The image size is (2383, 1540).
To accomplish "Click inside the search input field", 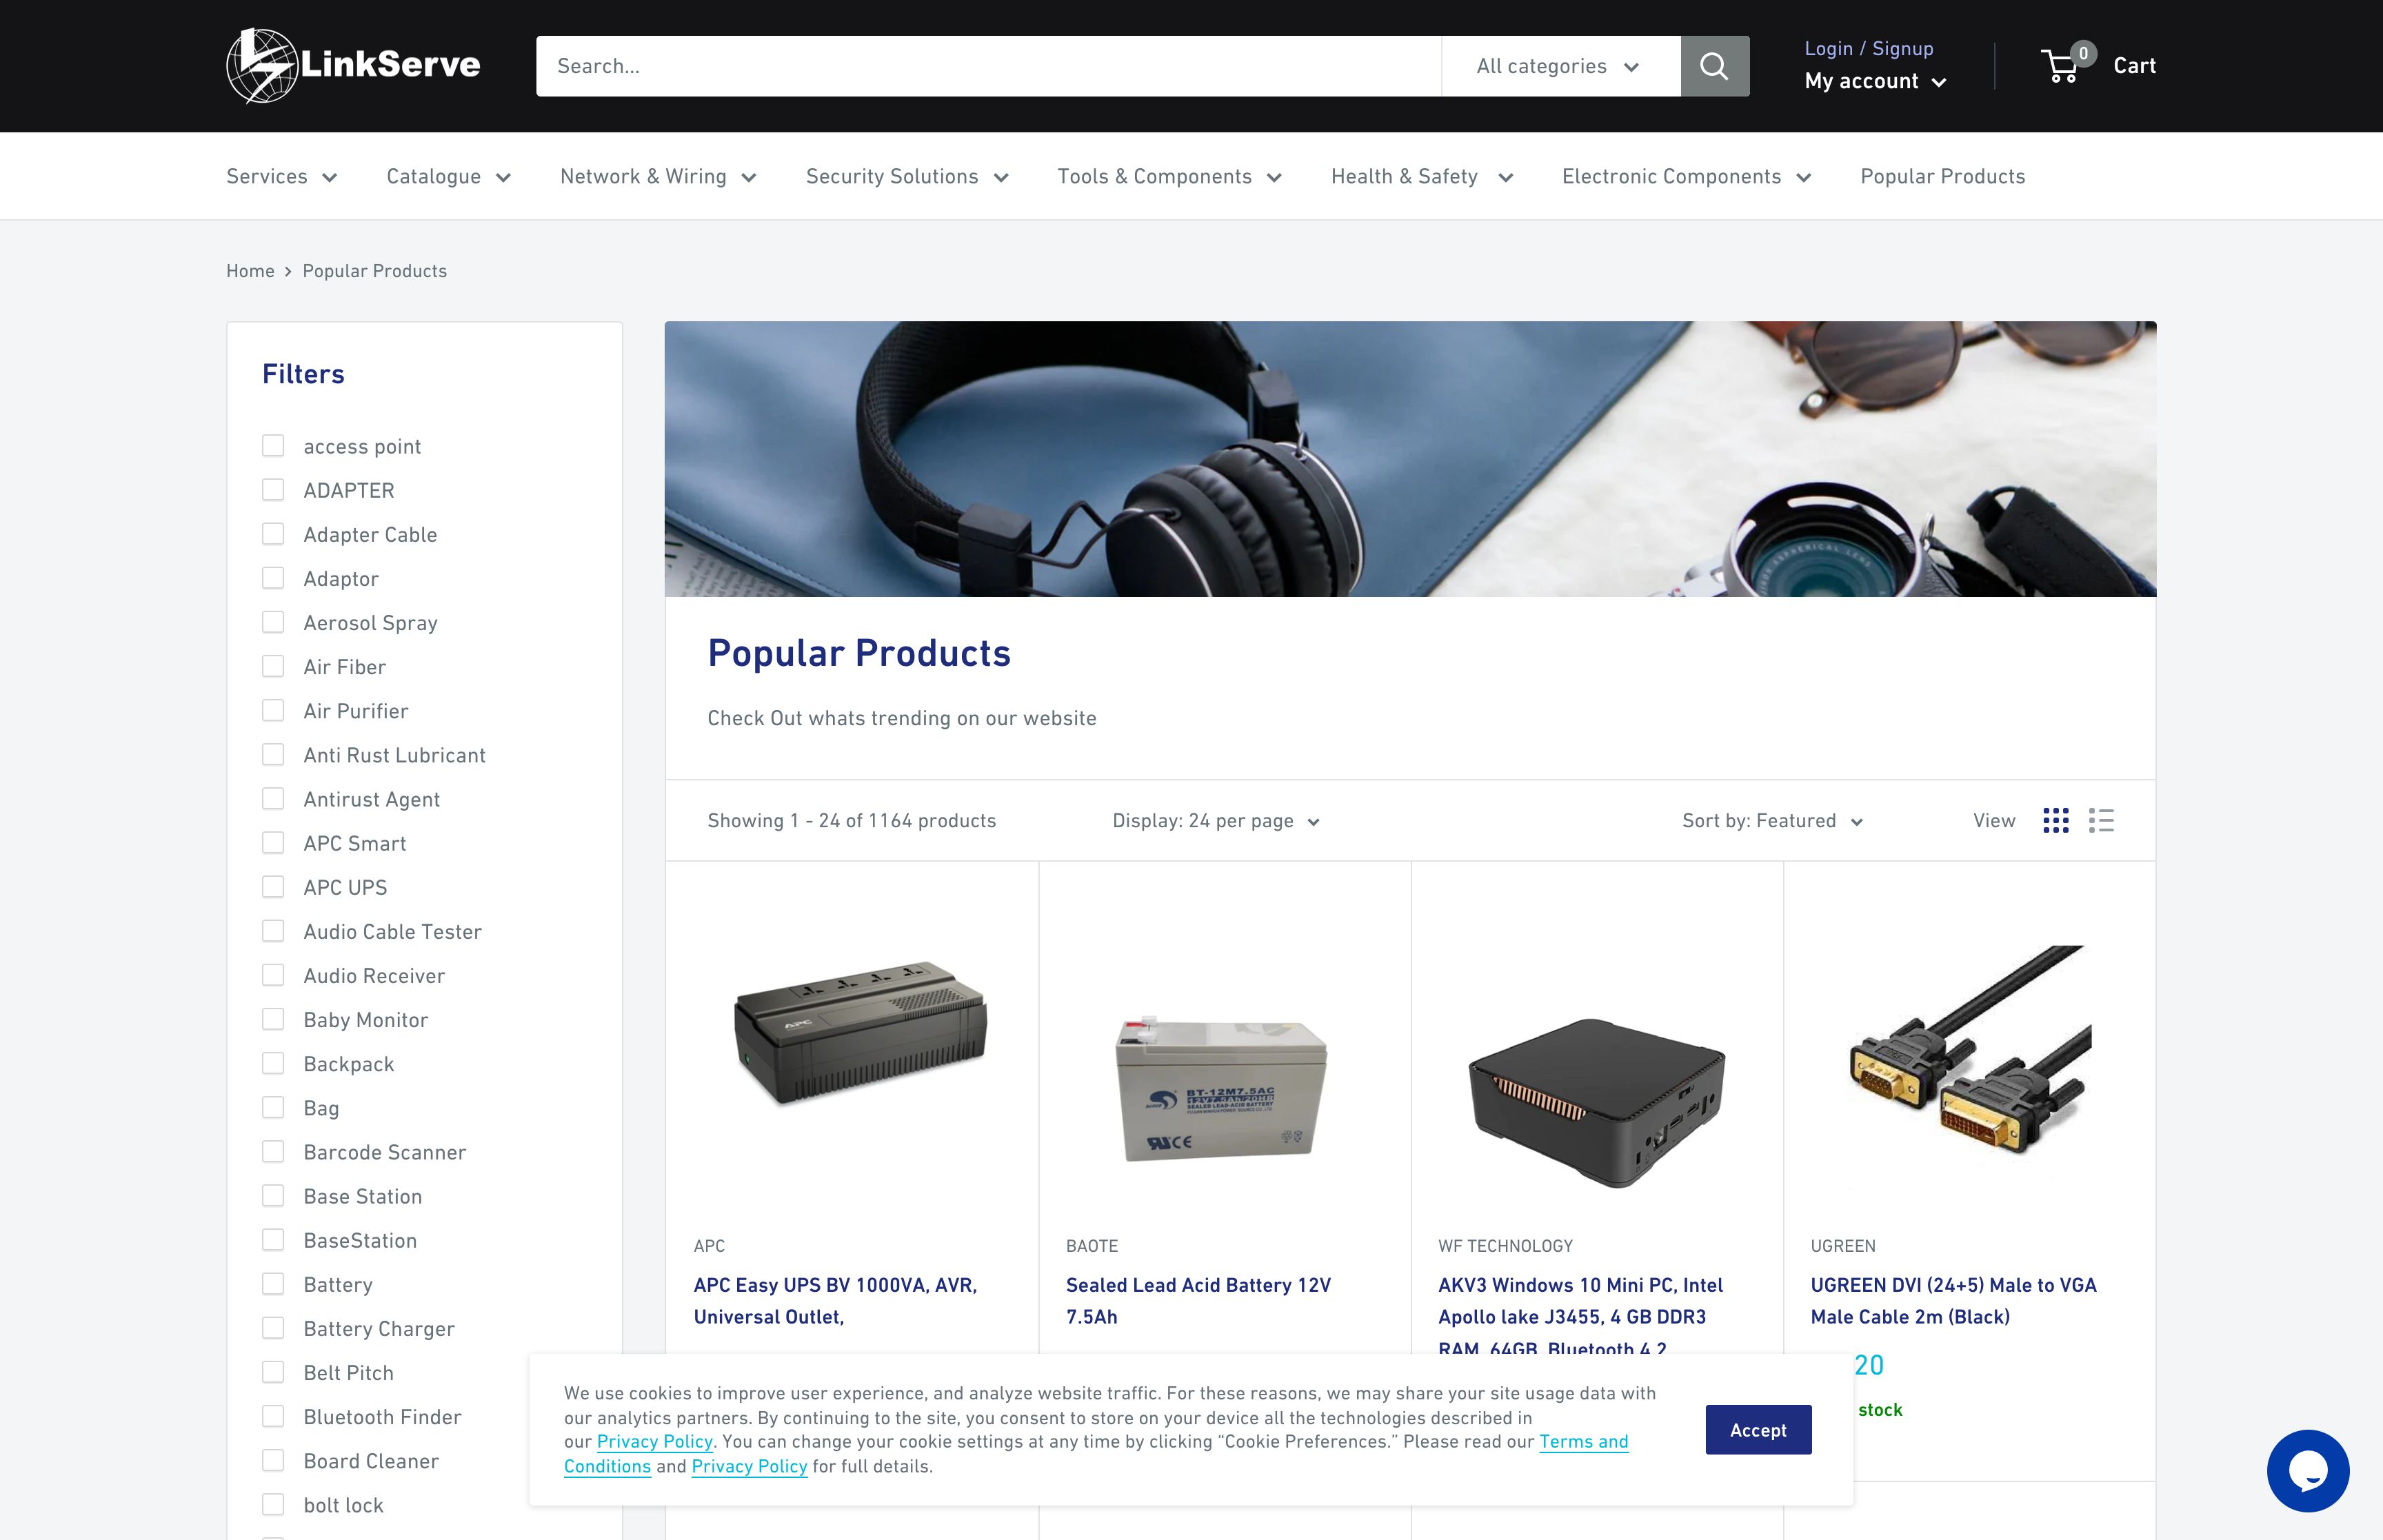I will 990,65.
